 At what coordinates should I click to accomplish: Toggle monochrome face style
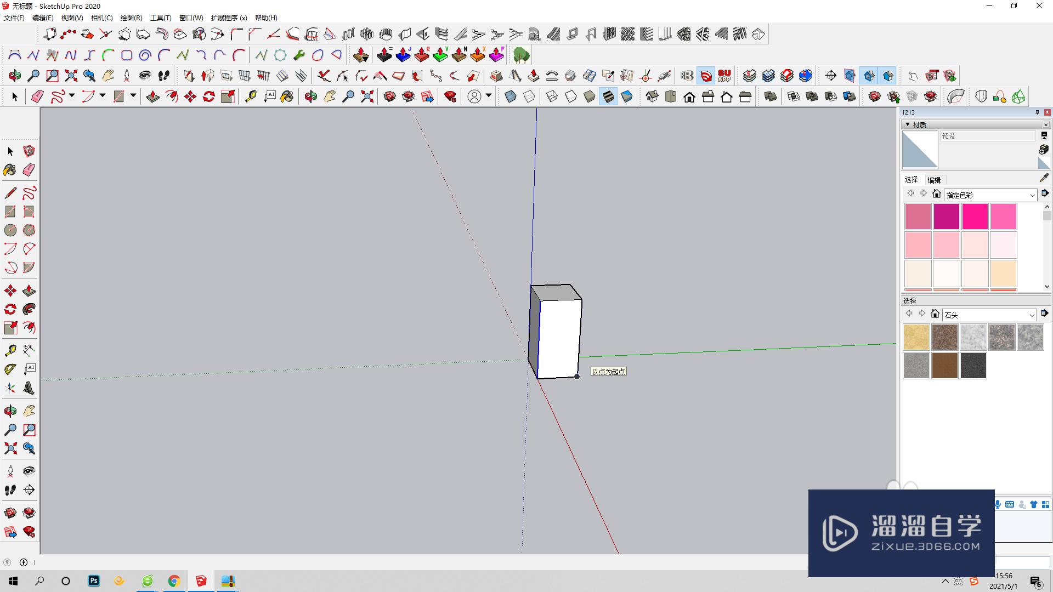pyautogui.click(x=627, y=97)
